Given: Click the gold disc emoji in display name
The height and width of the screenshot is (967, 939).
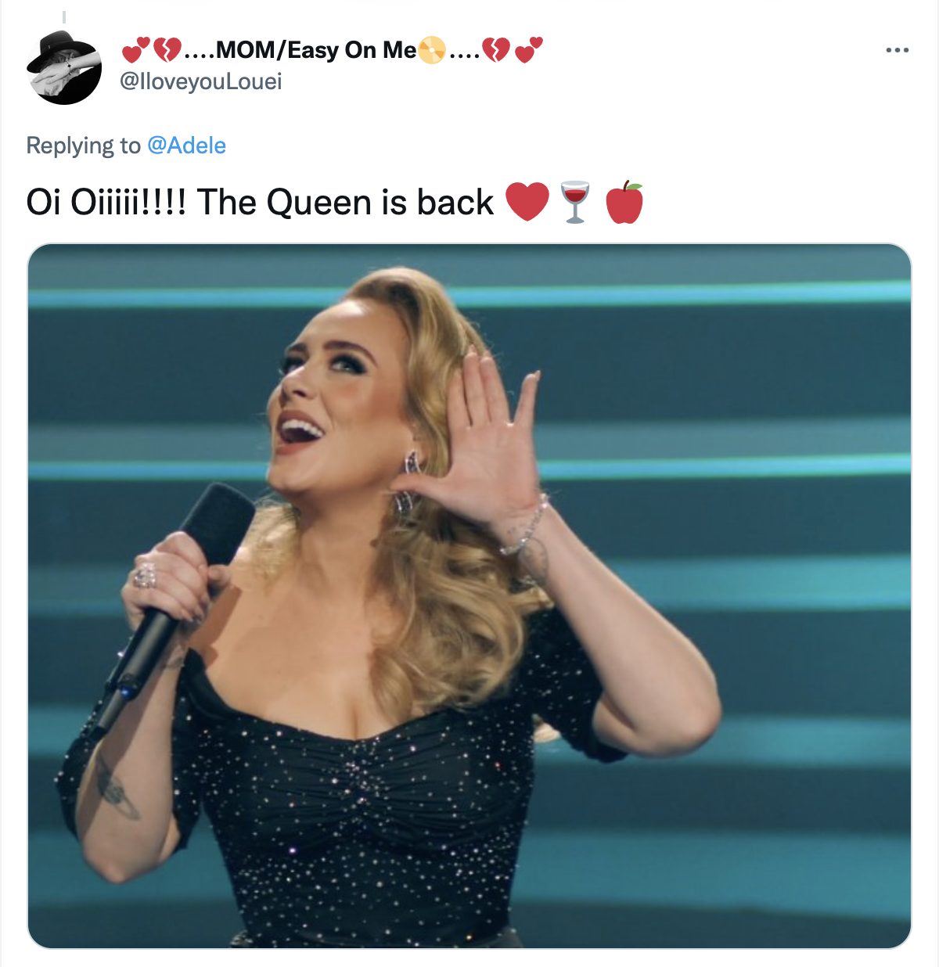Looking at the screenshot, I should point(431,50).
